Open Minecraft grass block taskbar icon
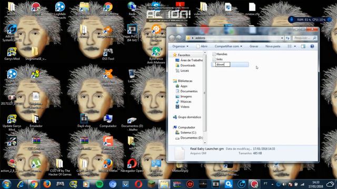 (x=151, y=184)
